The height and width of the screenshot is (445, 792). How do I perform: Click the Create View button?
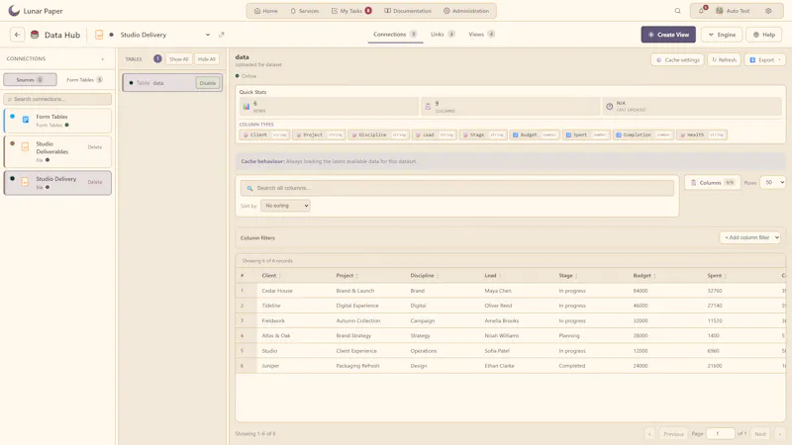668,35
